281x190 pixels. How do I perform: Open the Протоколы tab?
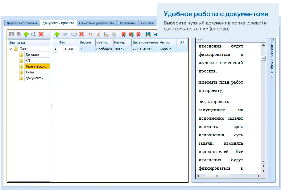(x=127, y=23)
